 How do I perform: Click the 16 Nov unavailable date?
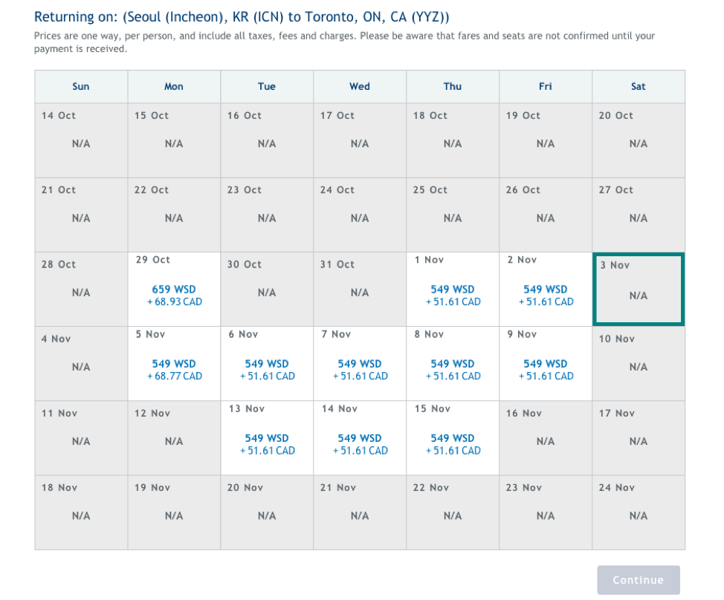click(546, 438)
